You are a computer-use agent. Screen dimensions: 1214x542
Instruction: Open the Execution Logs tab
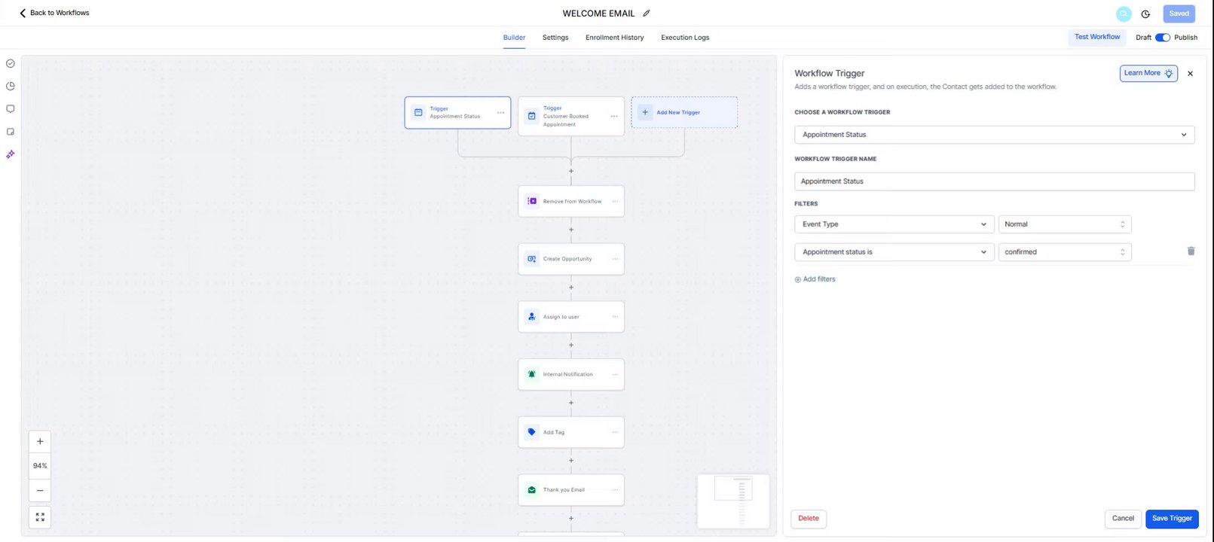(685, 38)
